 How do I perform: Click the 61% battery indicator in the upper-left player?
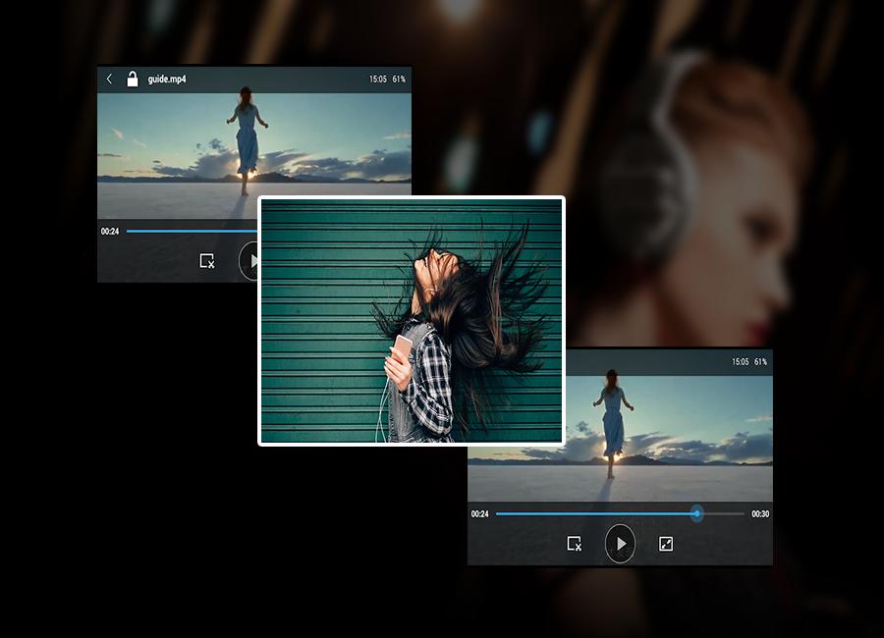[399, 79]
